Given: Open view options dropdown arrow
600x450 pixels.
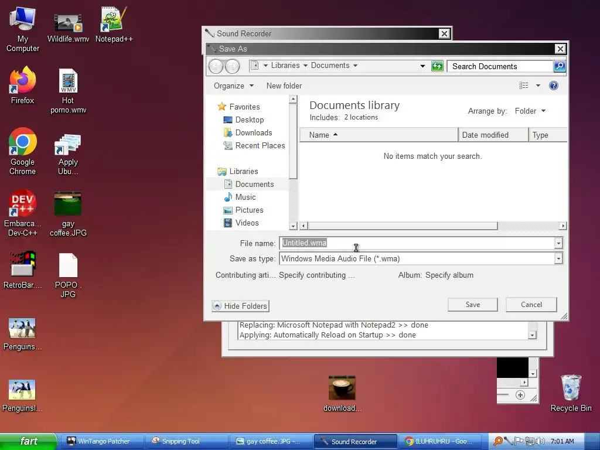Looking at the screenshot, I should click(x=538, y=86).
